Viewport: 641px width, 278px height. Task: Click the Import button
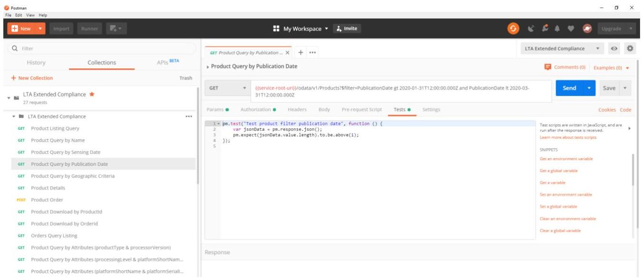(61, 29)
